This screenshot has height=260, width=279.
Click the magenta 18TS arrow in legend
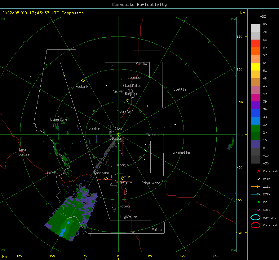point(255,210)
